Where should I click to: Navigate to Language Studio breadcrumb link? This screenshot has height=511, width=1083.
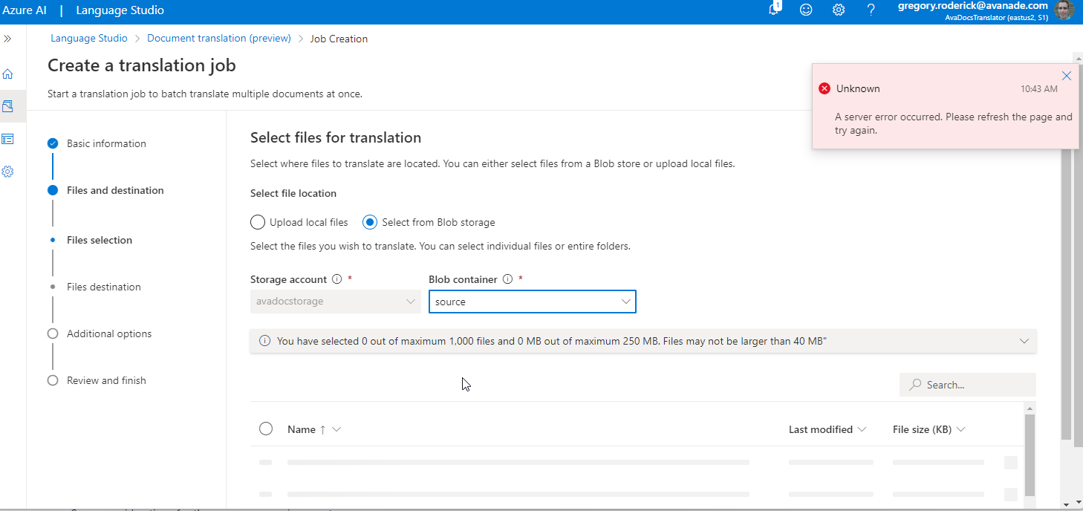[88, 38]
